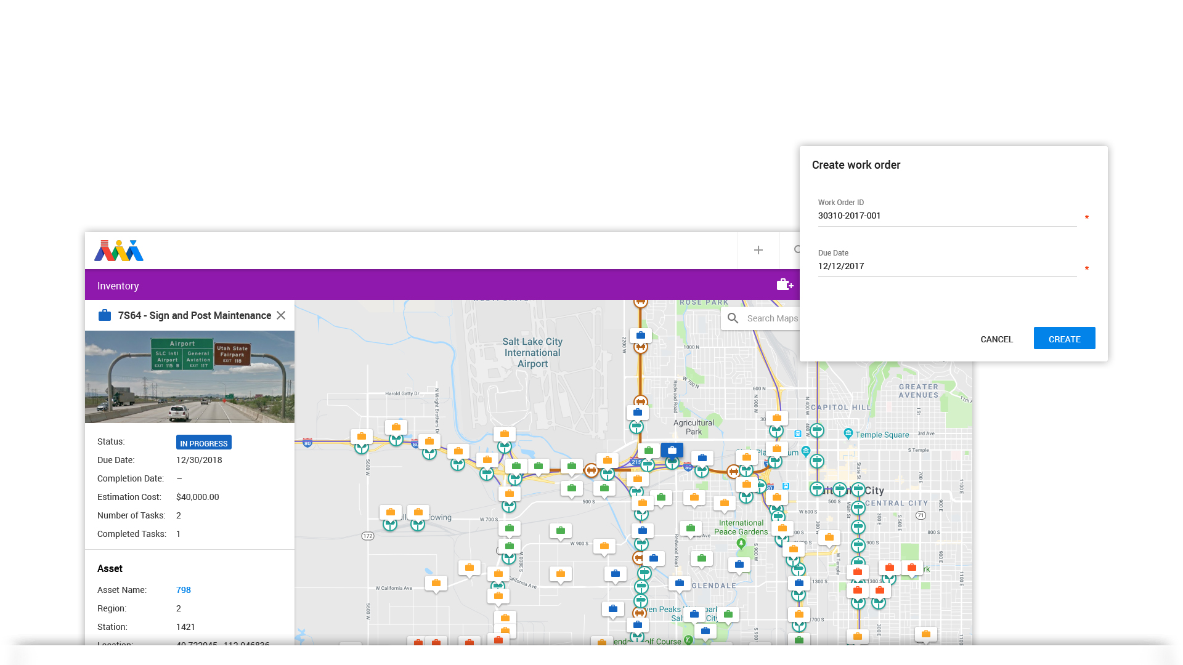Click the blue briefcase marker near 2200 W
1183x665 pixels.
tap(641, 336)
